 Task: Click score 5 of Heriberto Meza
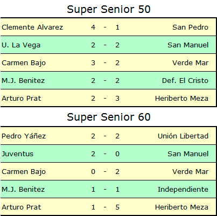117,207
